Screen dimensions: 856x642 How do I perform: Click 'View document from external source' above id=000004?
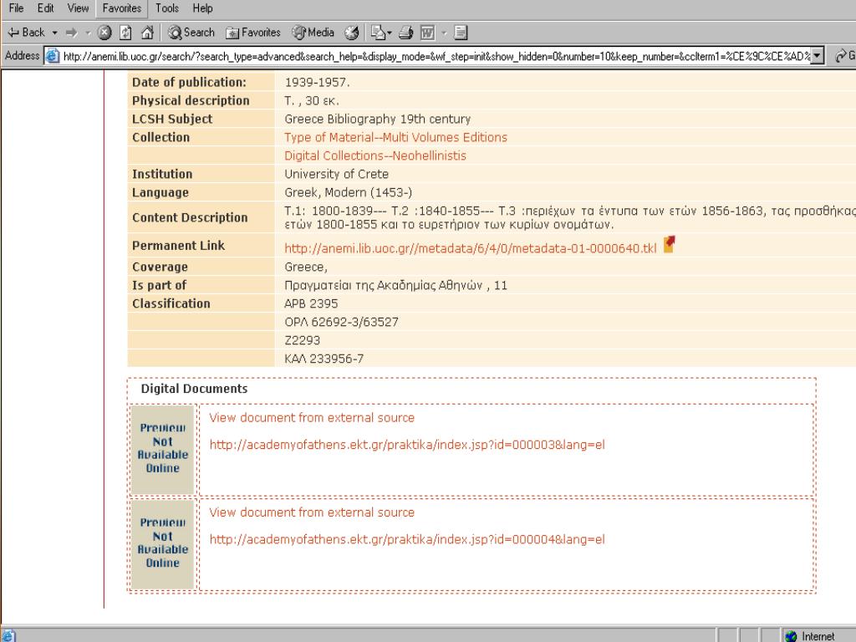coord(312,512)
